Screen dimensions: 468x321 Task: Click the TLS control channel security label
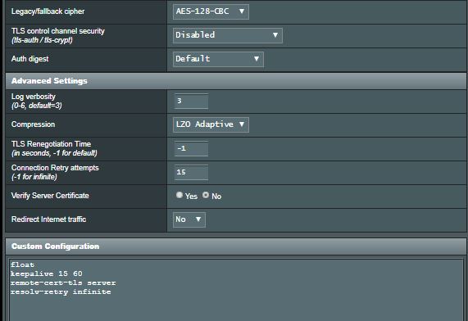click(x=58, y=31)
